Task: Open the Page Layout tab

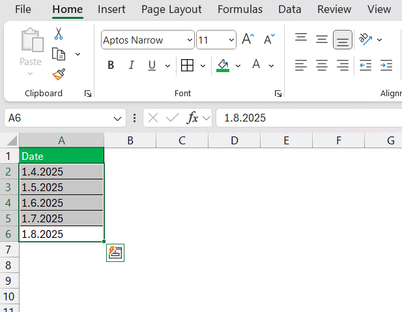Action: pos(171,10)
